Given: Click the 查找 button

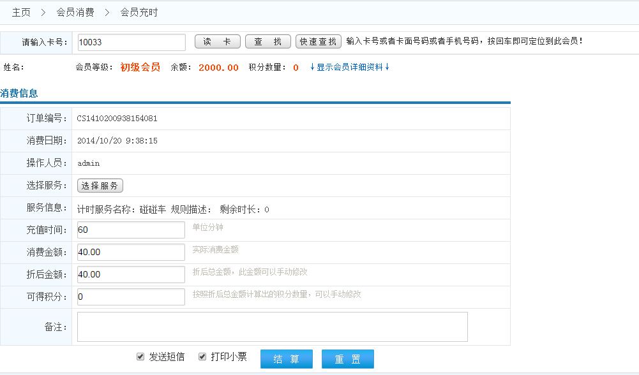Looking at the screenshot, I should (267, 42).
